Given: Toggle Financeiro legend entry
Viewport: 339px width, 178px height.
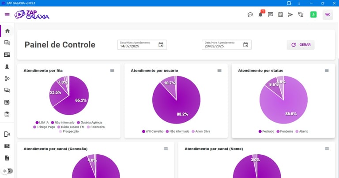Looking at the screenshot, I should pos(96,127).
